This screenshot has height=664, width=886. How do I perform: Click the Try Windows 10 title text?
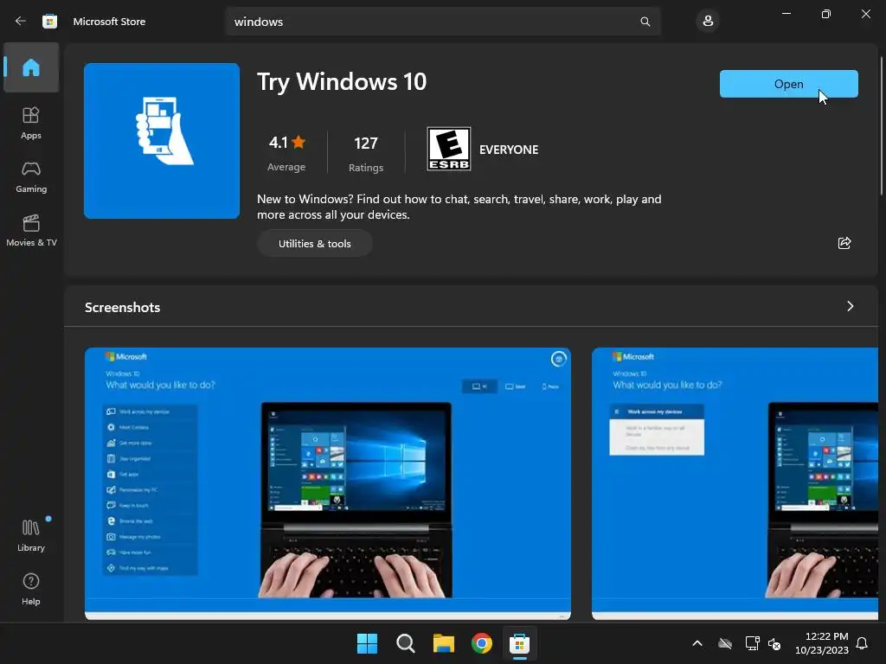(x=342, y=82)
